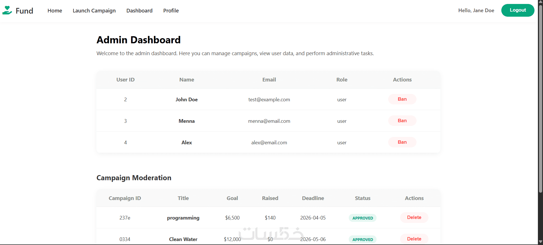This screenshot has width=543, height=245.
Task: Click the scroll down arrow of scrollbar
Action: [540, 242]
